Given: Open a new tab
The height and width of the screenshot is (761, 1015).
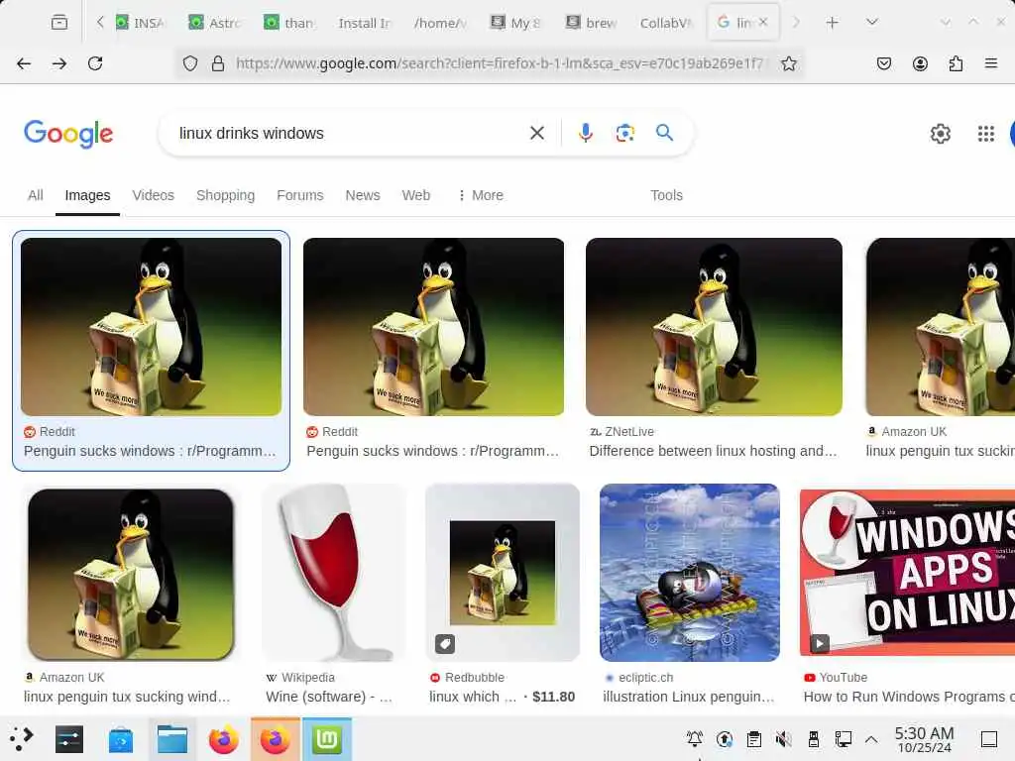Looking at the screenshot, I should tap(833, 23).
